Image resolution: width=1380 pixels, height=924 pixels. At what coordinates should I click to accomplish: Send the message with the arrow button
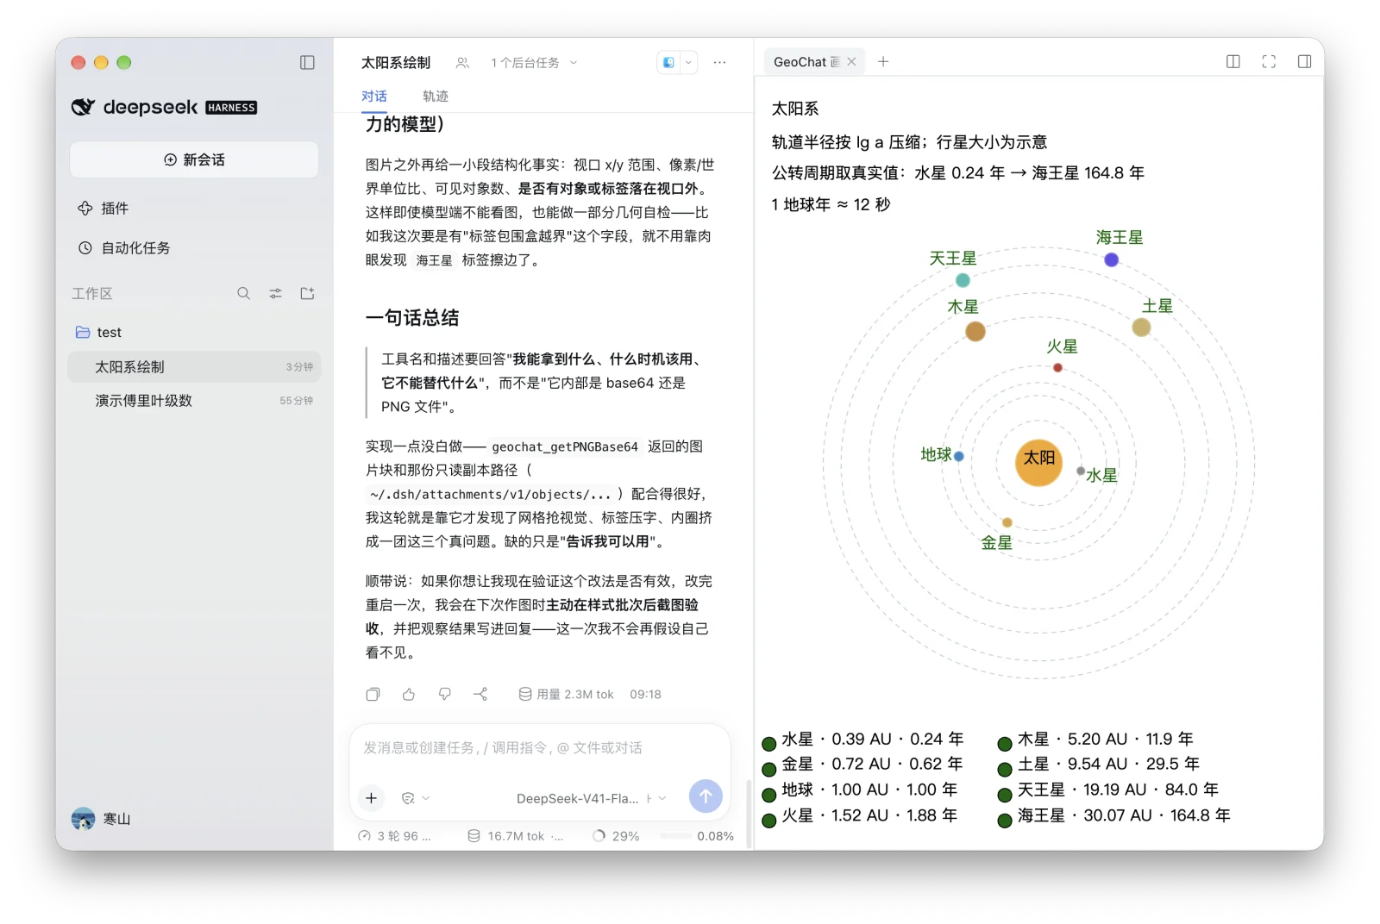tap(706, 796)
